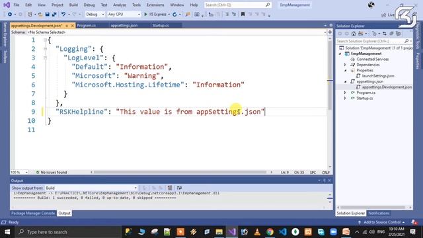Click the Open File folder icon
Viewport: 423px width, 238px height.
pyautogui.click(x=40, y=15)
